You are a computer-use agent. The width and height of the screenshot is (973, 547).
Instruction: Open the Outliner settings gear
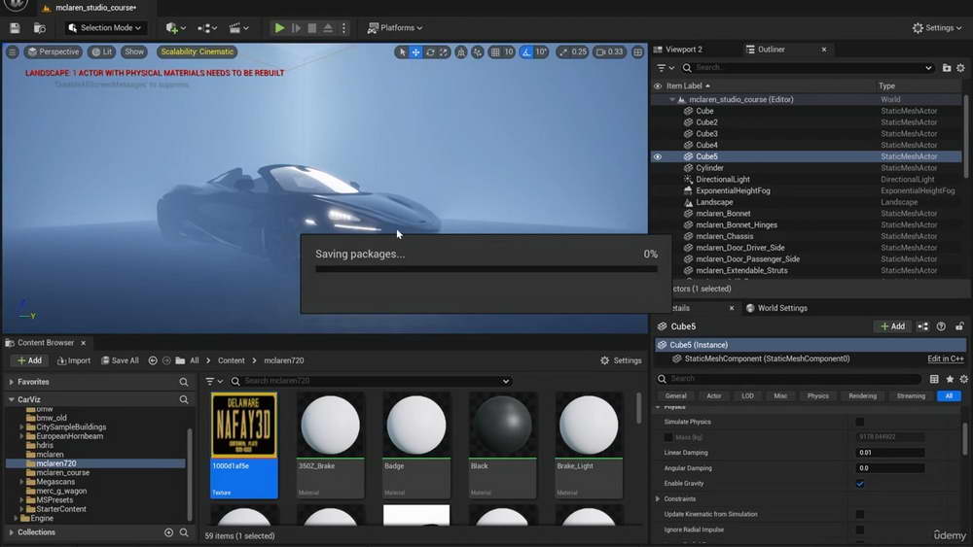960,67
